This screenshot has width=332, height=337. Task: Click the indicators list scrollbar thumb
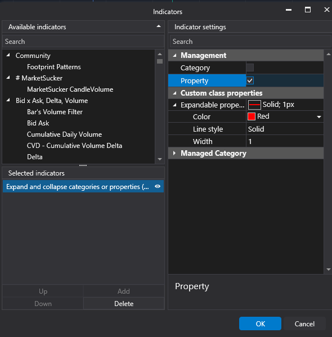coord(160,61)
